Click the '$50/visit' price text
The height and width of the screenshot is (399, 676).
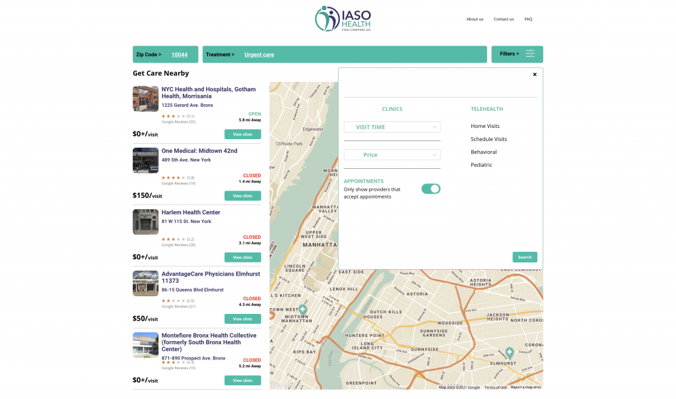(x=145, y=319)
